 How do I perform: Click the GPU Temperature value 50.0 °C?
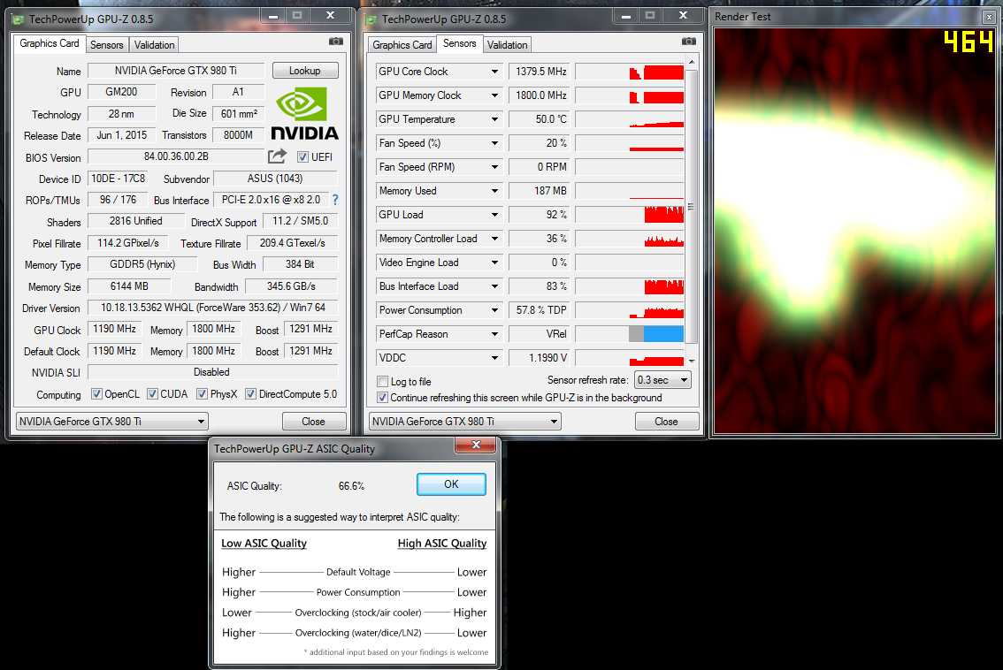pyautogui.click(x=540, y=119)
